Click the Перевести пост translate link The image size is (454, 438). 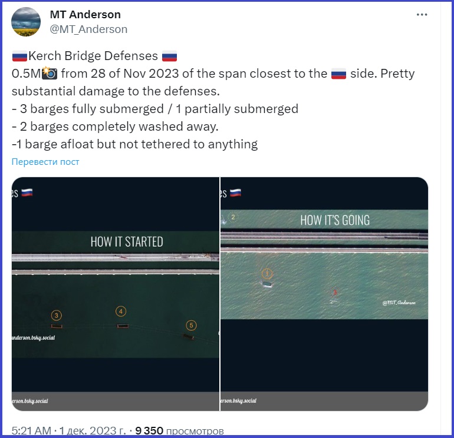pos(45,162)
